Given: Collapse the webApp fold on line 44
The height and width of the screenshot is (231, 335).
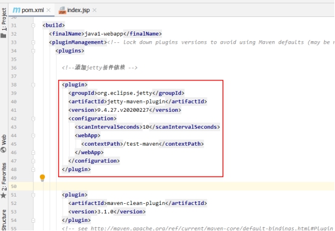Looking at the screenshot, I should click(x=33, y=135).
